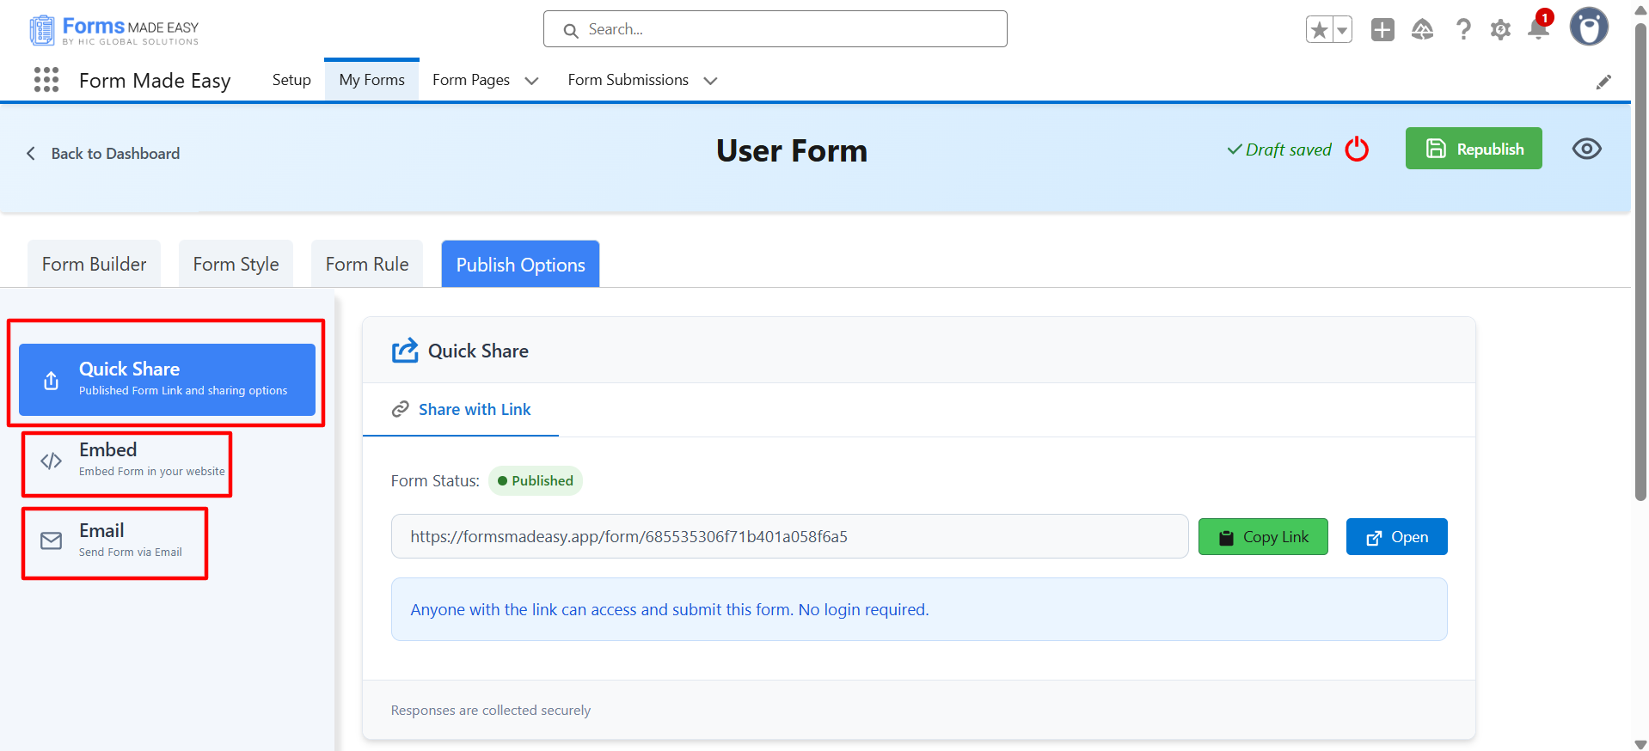1649x751 pixels.
Task: Expand the Form Pages dropdown chevron
Action: click(x=532, y=81)
